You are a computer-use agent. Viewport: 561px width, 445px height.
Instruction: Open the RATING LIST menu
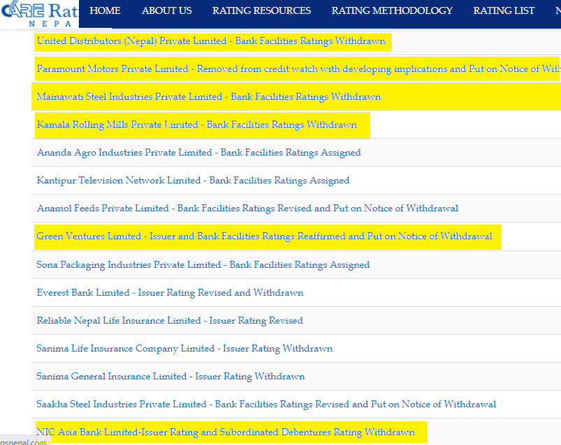[504, 10]
